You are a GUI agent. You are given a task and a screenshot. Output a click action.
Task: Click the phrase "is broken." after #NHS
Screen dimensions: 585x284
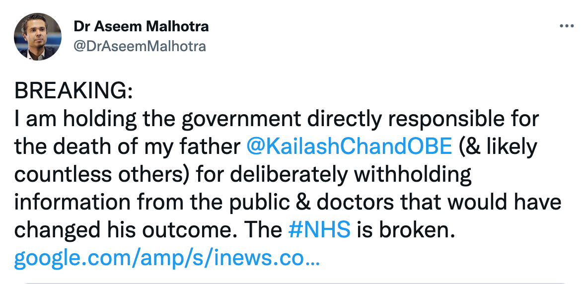[406, 230]
